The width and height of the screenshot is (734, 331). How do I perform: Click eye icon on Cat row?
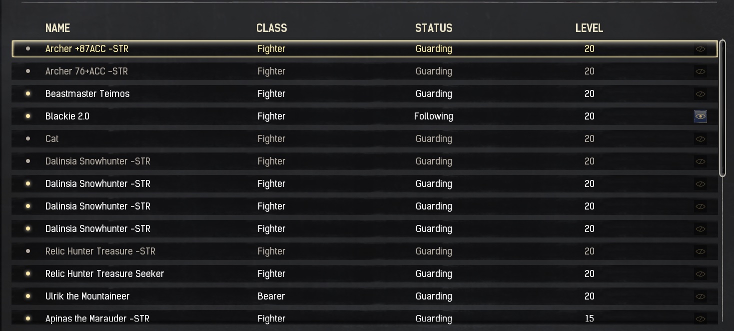701,139
